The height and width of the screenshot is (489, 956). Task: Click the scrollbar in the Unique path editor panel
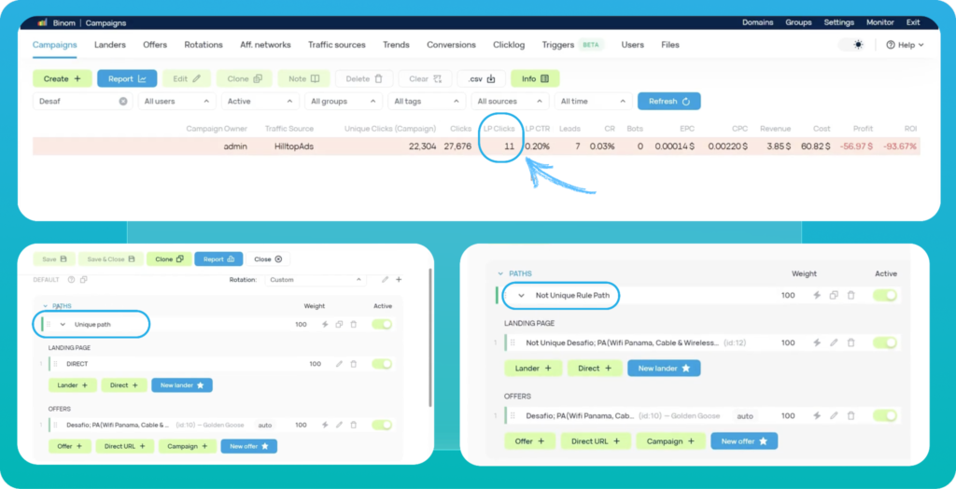point(430,337)
